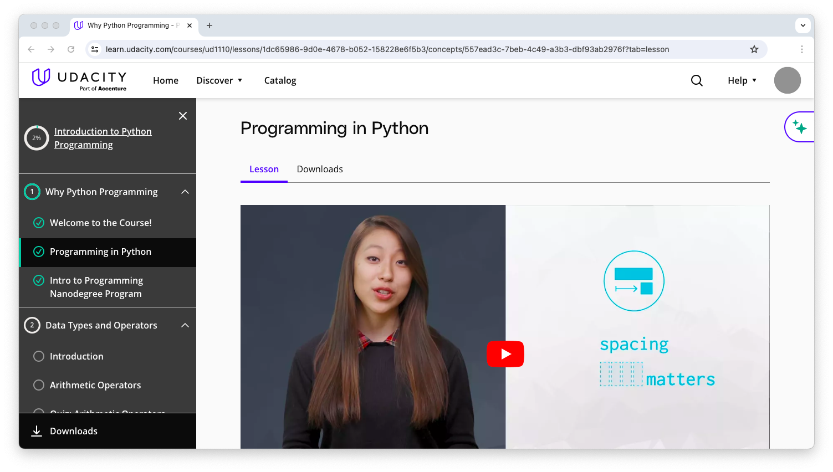Screen dimensions: 833x472
Task: Navigate to the Catalog page
Action: (x=280, y=80)
